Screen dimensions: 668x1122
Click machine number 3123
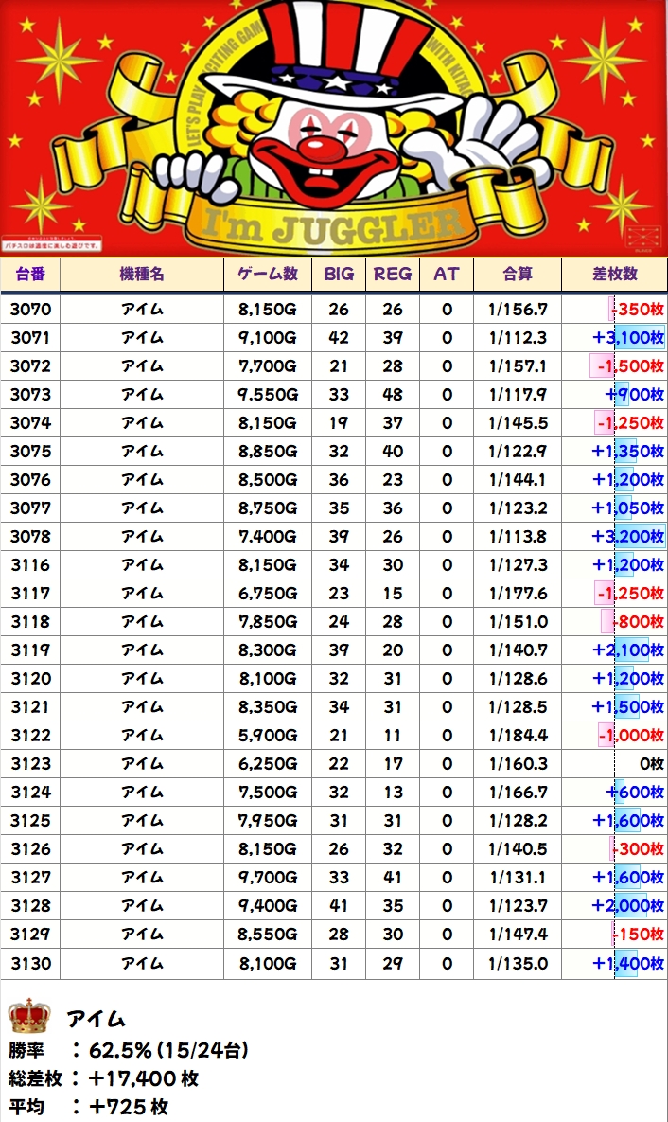tap(31, 763)
